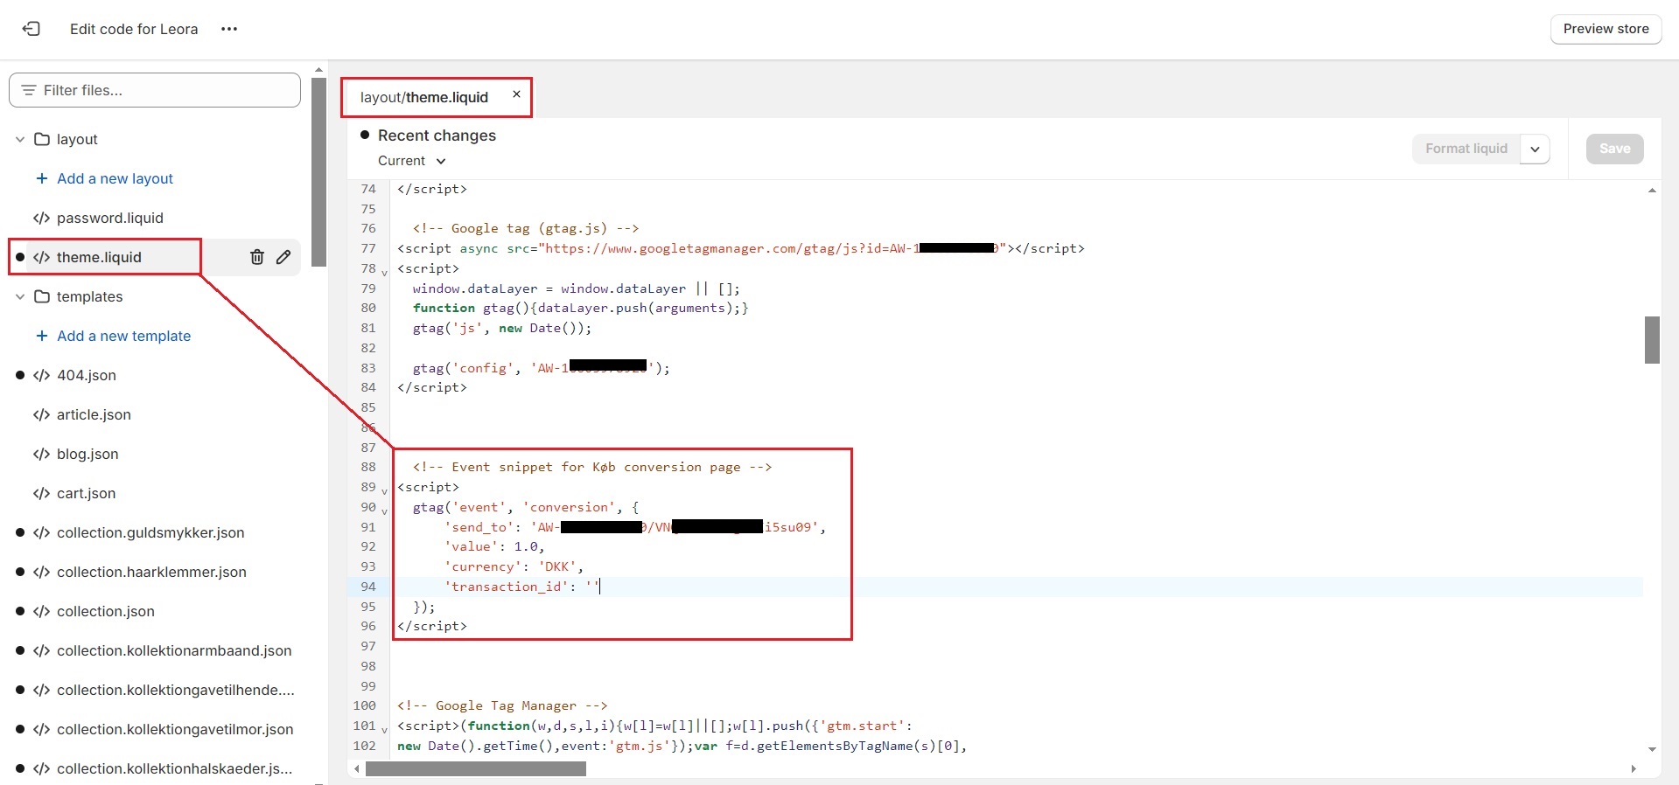Click Recent changes heading
Image resolution: width=1679 pixels, height=785 pixels.
(x=437, y=135)
